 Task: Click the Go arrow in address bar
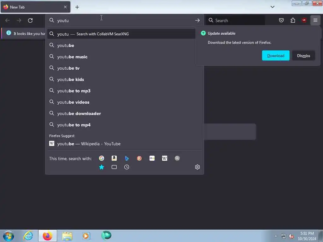click(197, 20)
